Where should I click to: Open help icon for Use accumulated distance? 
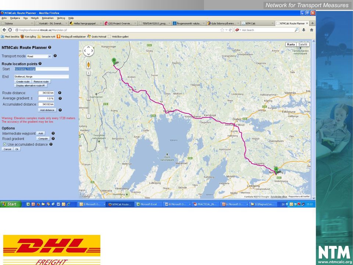[51, 144]
